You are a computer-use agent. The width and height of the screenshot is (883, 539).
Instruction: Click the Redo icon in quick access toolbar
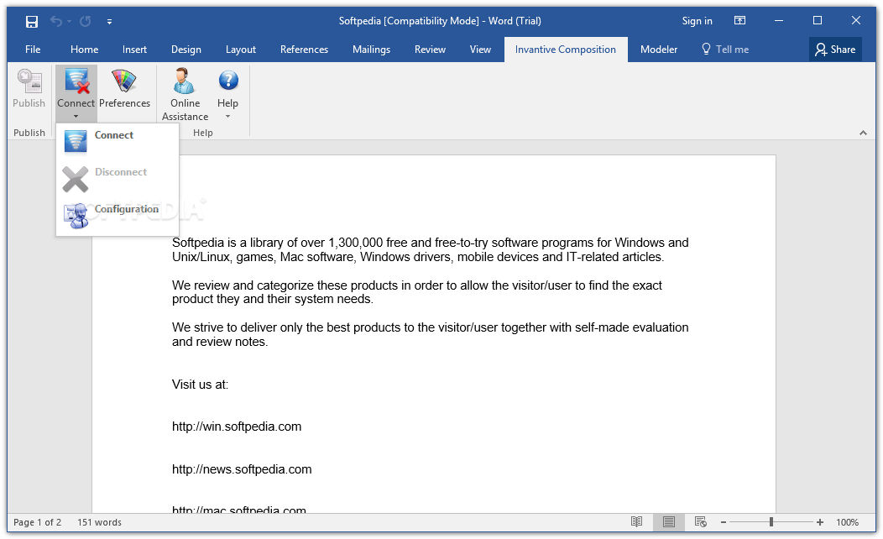click(x=85, y=21)
